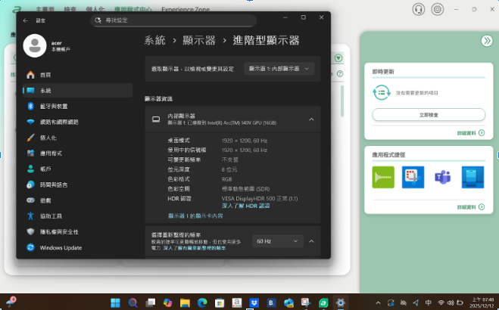This screenshot has width=499, height=310.
Task: Open 個人化 in settings sidebar
Action: [50, 138]
